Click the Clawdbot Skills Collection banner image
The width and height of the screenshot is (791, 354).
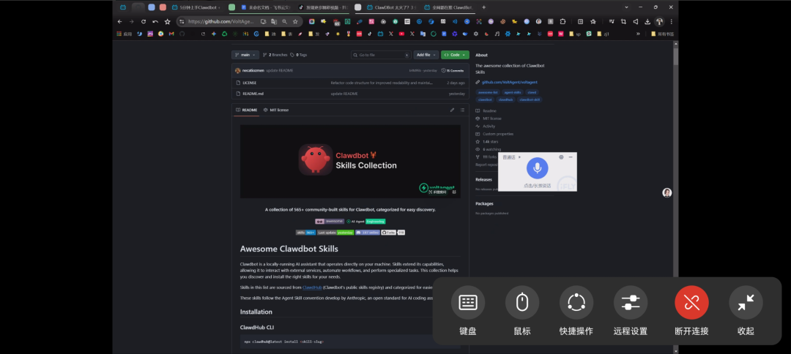tap(350, 161)
